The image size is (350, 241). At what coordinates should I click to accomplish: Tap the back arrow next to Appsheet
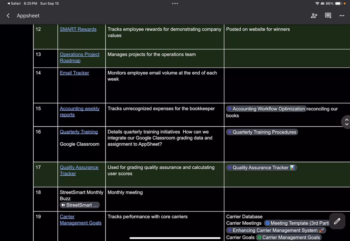pyautogui.click(x=8, y=16)
